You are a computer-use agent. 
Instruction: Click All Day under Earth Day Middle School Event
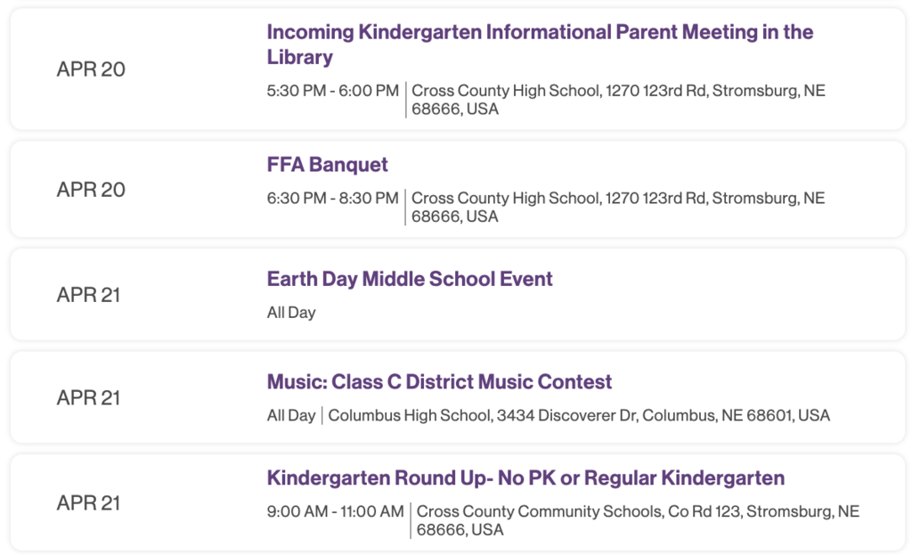[x=291, y=313]
